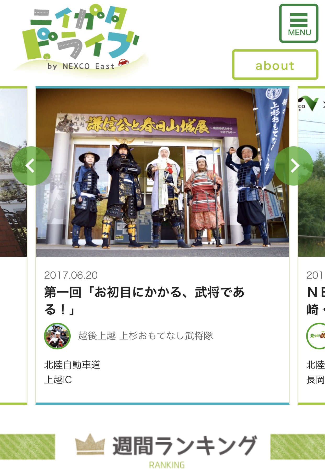The height and width of the screenshot is (474, 325).
Task: Click the about button
Action: tap(275, 65)
